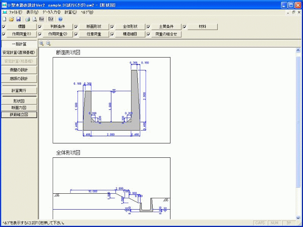
Task: Click the Dxf export toolbar icon
Action: (x=50, y=19)
